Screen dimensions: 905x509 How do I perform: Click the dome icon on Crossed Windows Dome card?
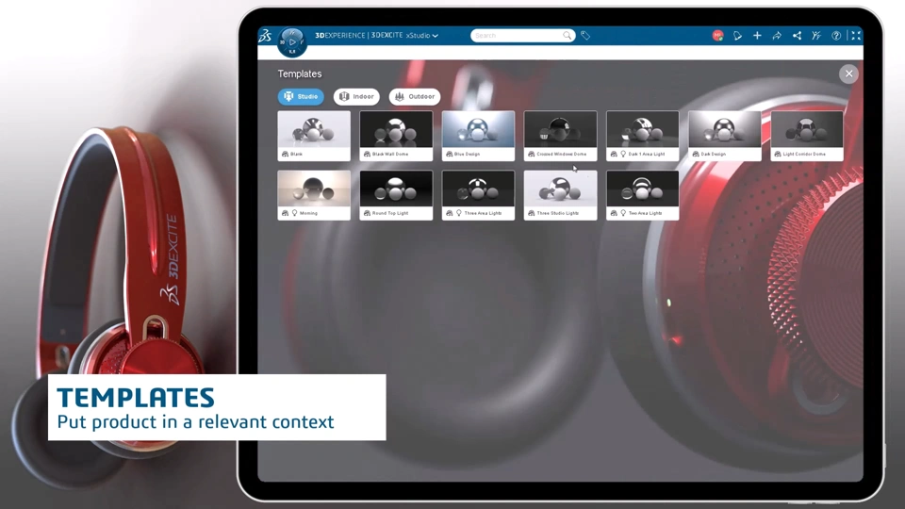click(x=531, y=154)
